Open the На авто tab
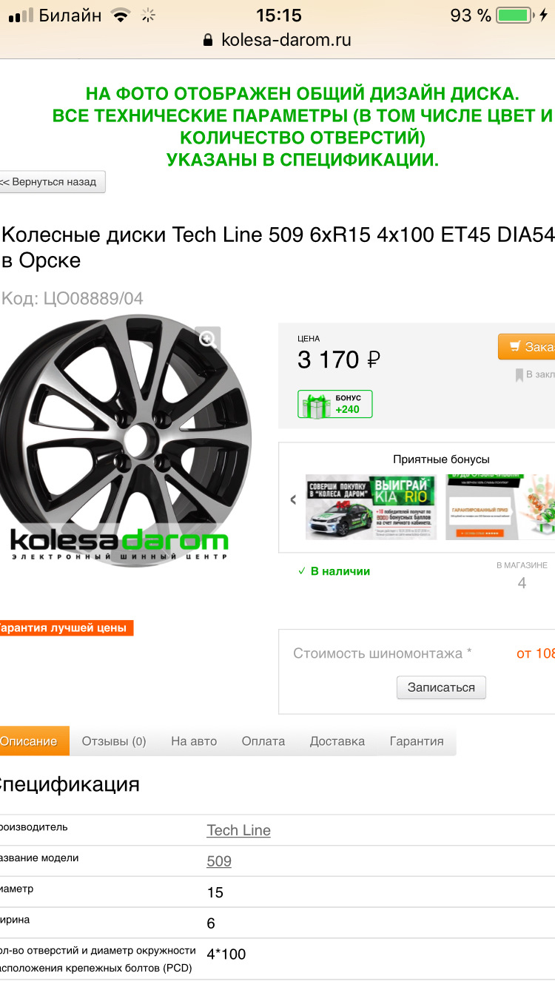The width and height of the screenshot is (555, 987). (194, 741)
